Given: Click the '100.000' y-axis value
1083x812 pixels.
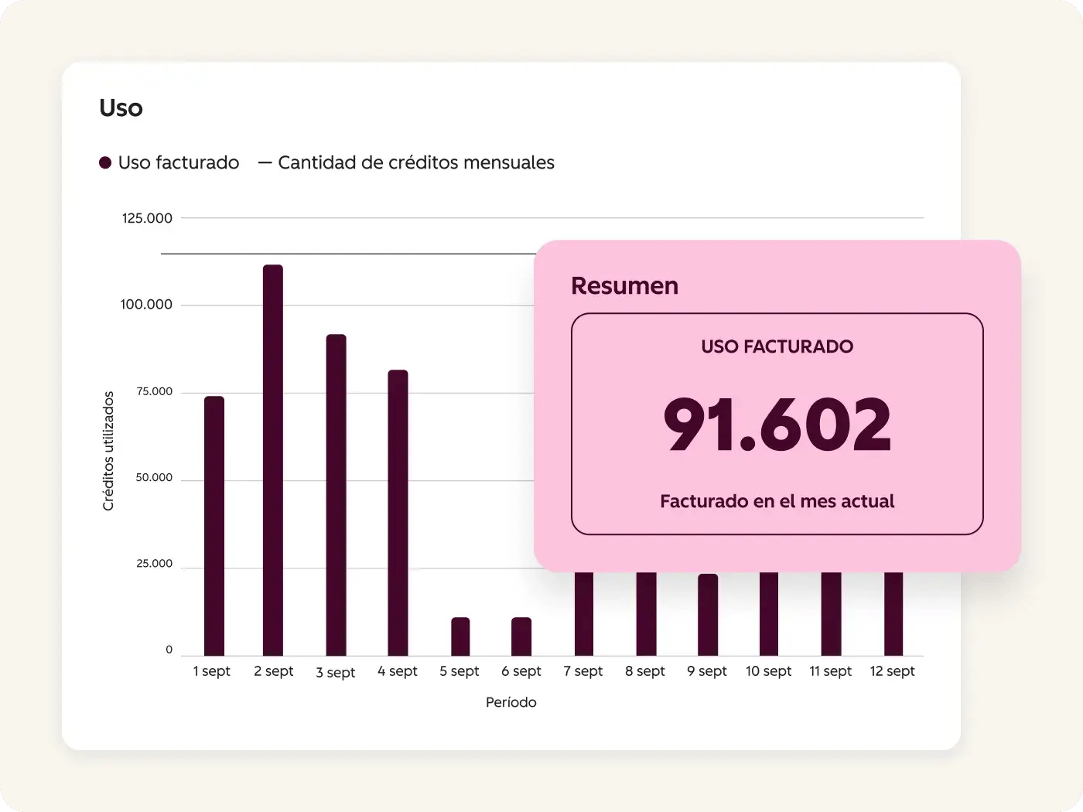Looking at the screenshot, I should [x=146, y=305].
